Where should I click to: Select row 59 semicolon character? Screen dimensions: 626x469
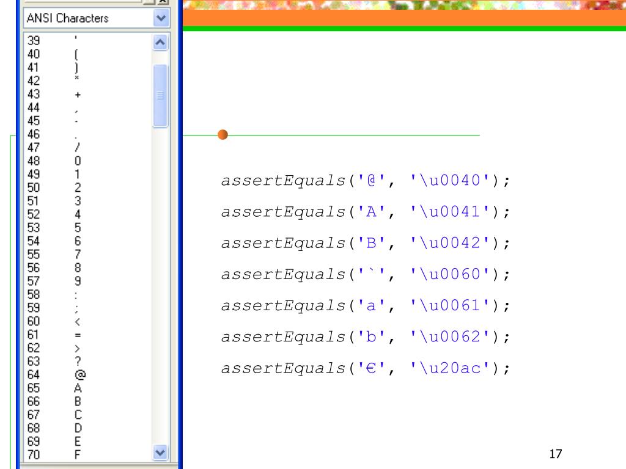point(88,308)
